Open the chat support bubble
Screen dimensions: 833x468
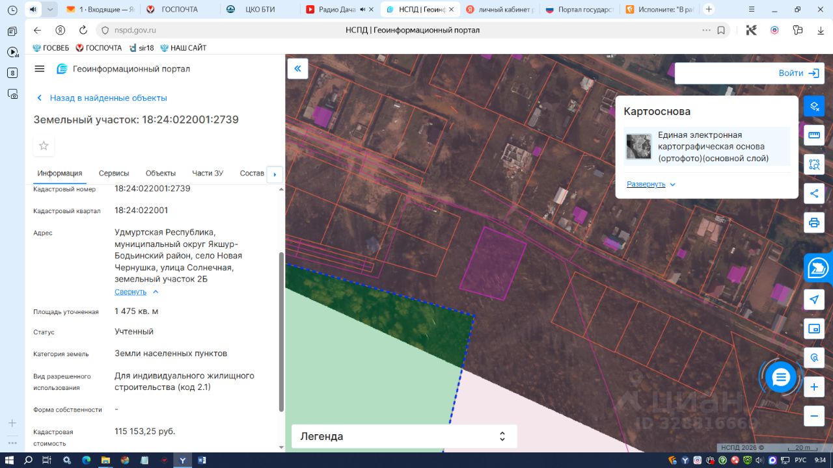pos(781,377)
